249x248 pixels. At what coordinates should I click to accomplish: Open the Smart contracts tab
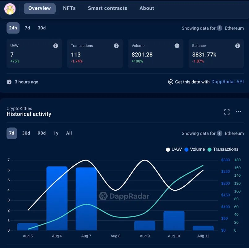click(108, 8)
